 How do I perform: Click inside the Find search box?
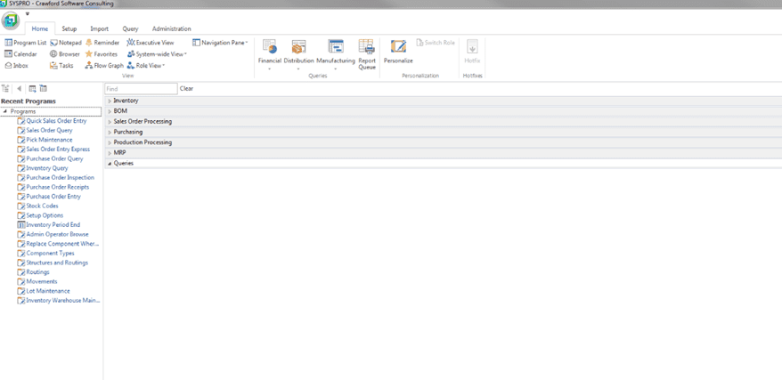(141, 89)
